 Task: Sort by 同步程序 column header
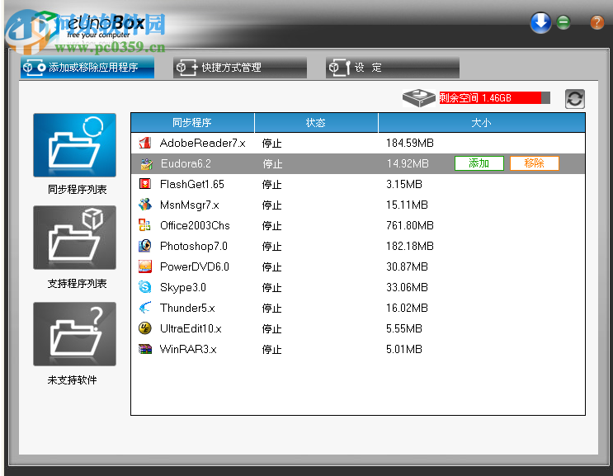pos(192,123)
